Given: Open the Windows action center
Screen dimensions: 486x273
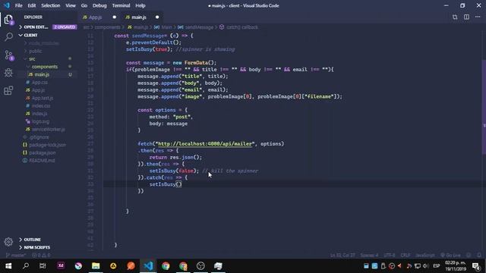Looking at the screenshot, I should (476, 266).
